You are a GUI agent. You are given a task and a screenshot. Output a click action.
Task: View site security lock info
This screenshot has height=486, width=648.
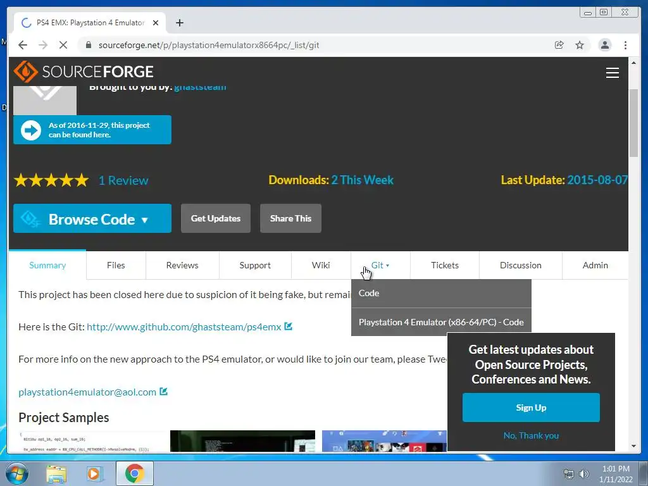pos(88,45)
